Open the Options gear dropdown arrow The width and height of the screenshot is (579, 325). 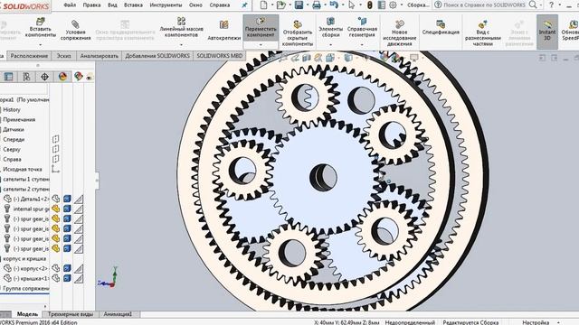(402, 5)
